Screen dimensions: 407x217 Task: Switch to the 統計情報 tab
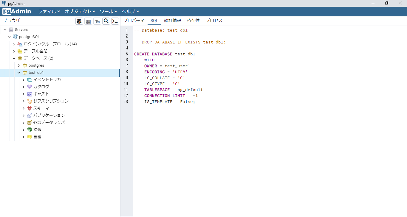[172, 21]
